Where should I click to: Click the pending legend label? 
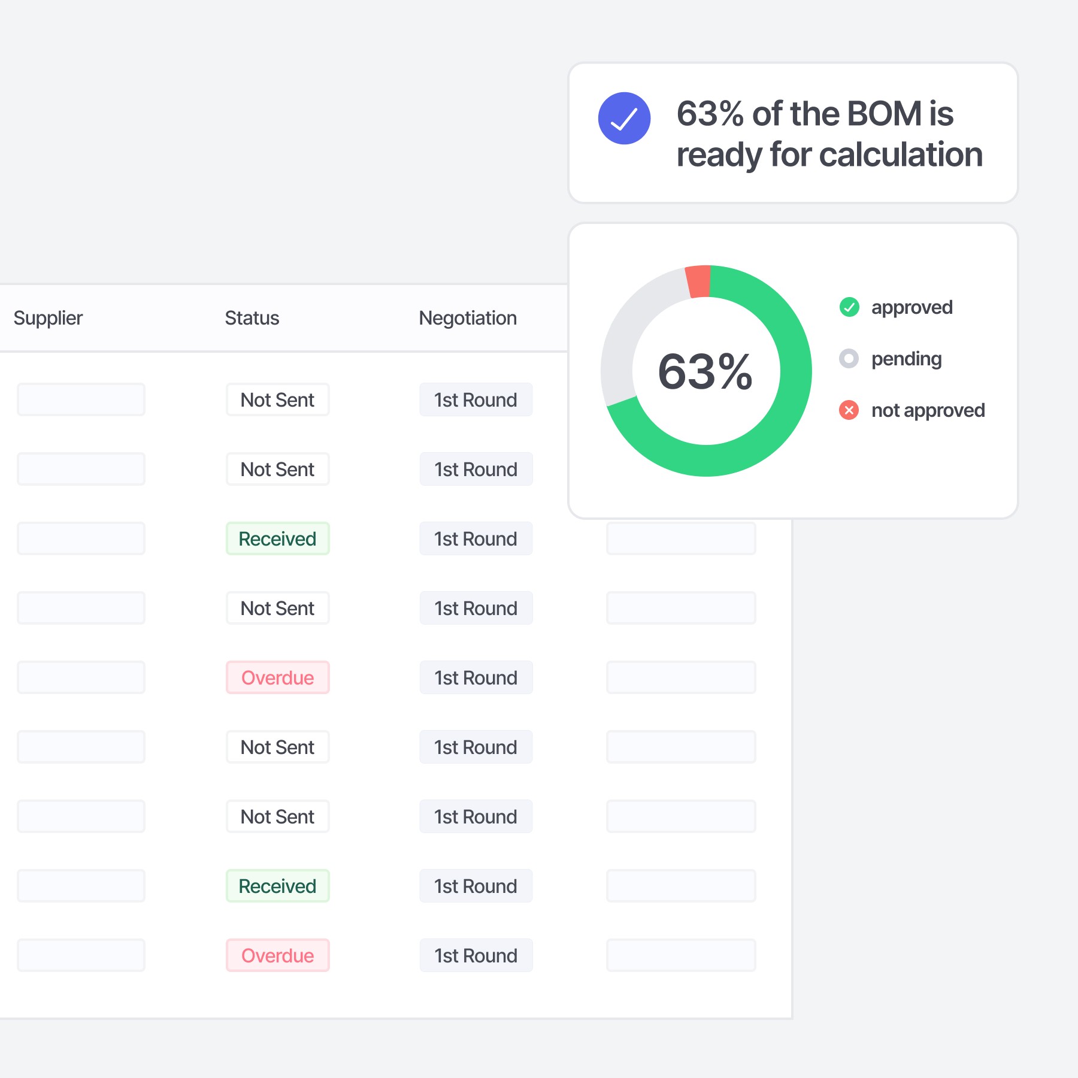906,359
